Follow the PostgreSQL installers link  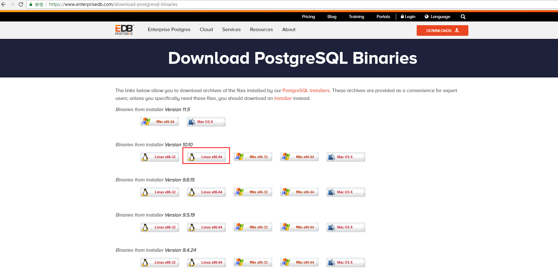[x=306, y=91]
